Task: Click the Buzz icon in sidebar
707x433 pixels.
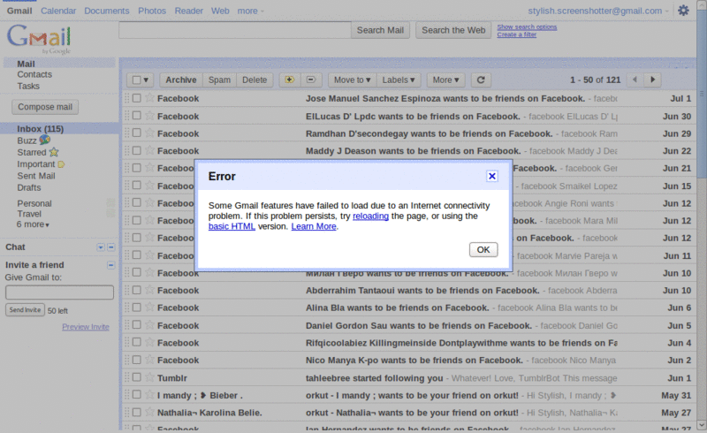Action: click(45, 140)
